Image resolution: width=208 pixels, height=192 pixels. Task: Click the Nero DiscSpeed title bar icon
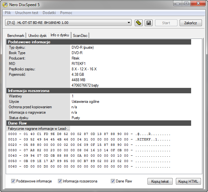pyautogui.click(x=5, y=5)
